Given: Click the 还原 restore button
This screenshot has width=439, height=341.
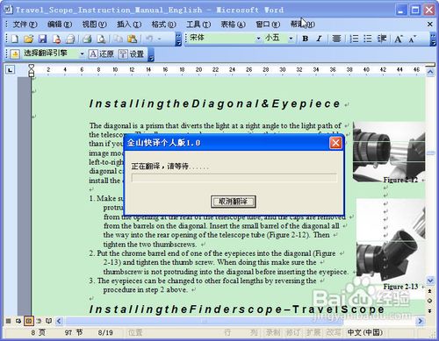Looking at the screenshot, I should tap(101, 54).
